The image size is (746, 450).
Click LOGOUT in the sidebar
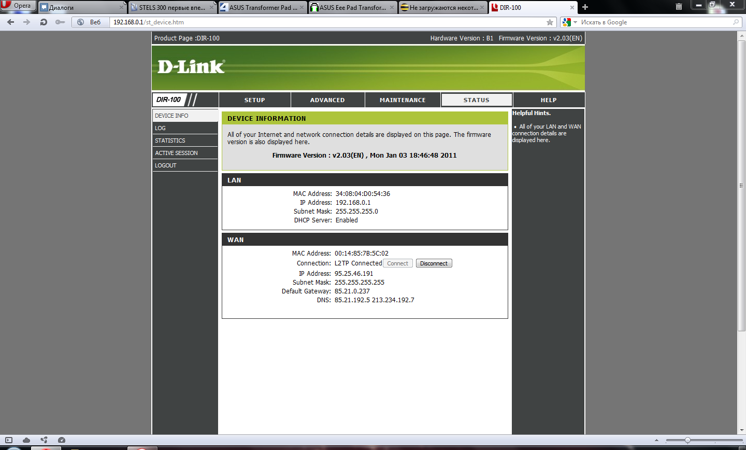tap(185, 165)
